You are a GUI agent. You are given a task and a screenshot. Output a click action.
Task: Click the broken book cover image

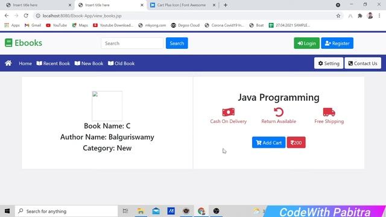(107, 106)
